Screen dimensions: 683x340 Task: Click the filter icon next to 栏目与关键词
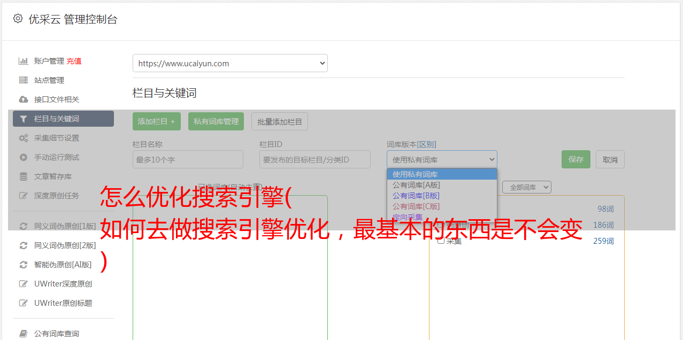[23, 119]
